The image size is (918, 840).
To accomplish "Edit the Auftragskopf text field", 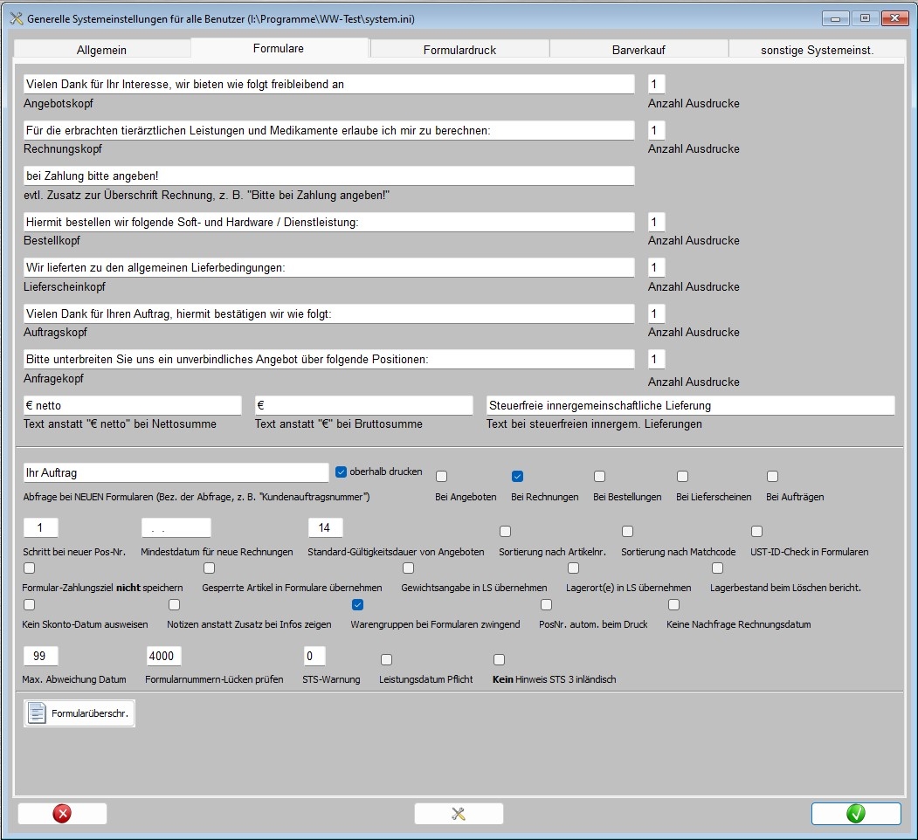I will click(329, 313).
